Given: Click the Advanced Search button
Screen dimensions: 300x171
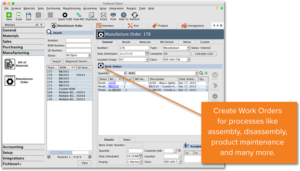Looking at the screenshot, I should pyautogui.click(x=77, y=61).
